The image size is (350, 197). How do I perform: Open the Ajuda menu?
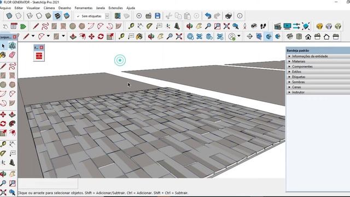point(131,8)
